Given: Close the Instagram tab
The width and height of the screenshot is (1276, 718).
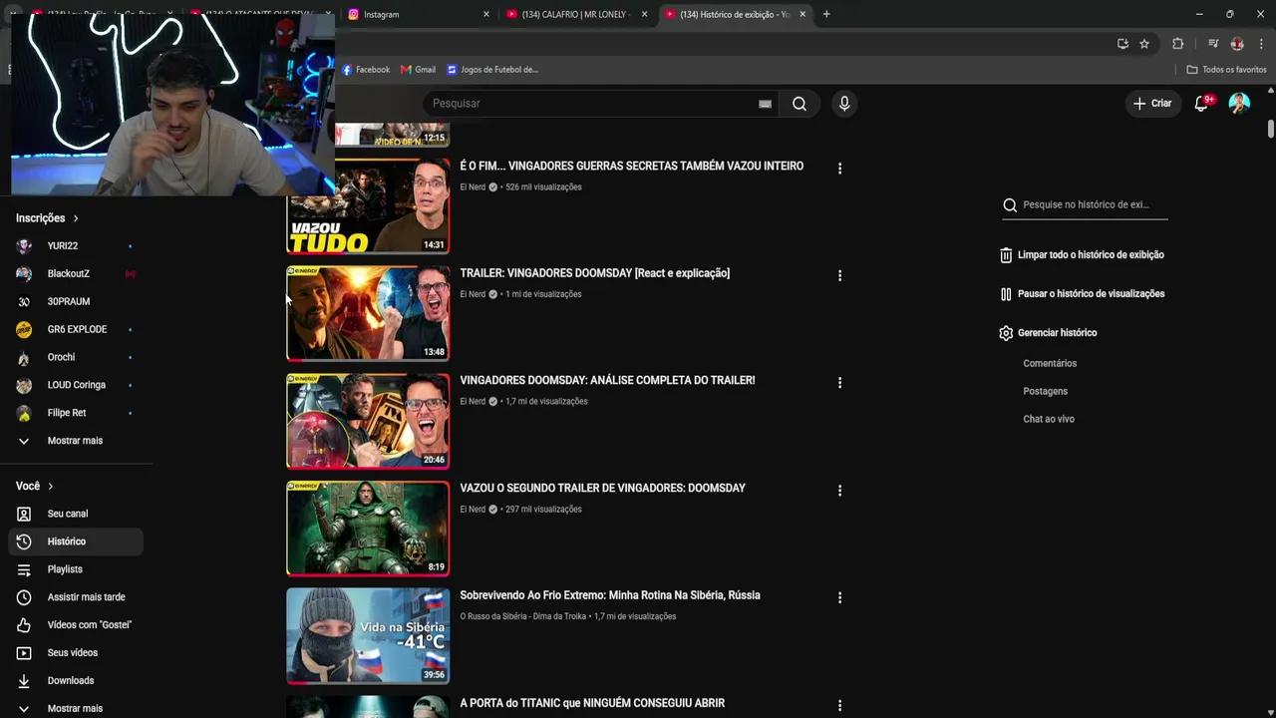Looking at the screenshot, I should tap(486, 14).
